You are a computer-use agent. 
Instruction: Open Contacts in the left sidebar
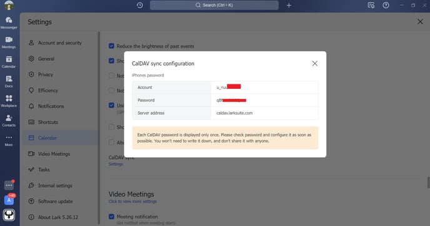pos(9,120)
